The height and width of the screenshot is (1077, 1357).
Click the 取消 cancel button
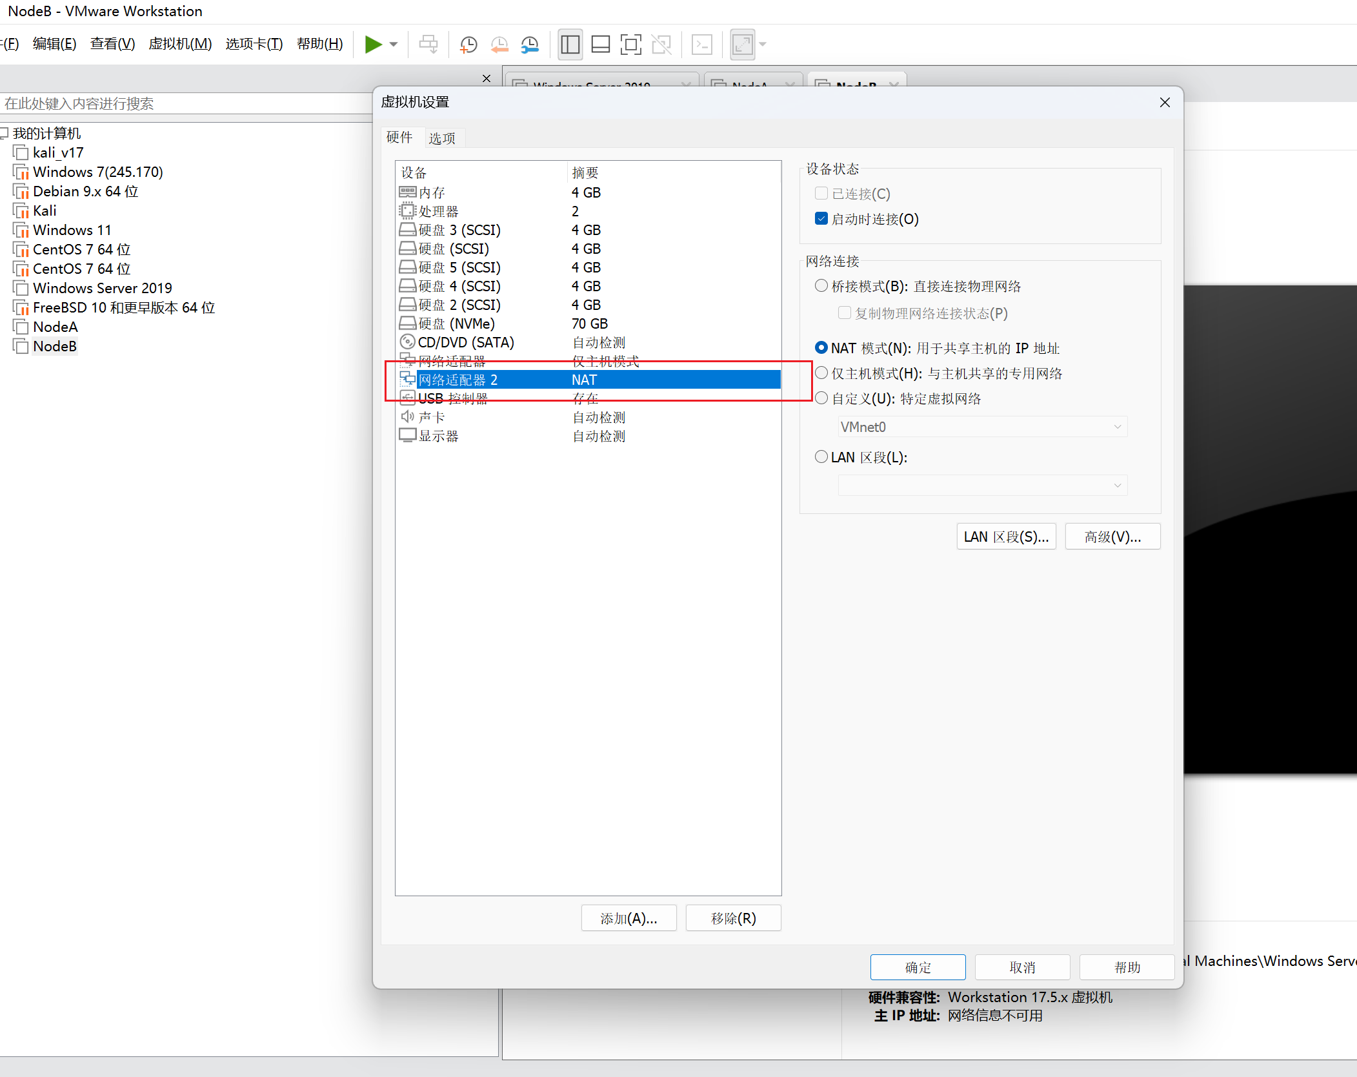click(x=1022, y=967)
